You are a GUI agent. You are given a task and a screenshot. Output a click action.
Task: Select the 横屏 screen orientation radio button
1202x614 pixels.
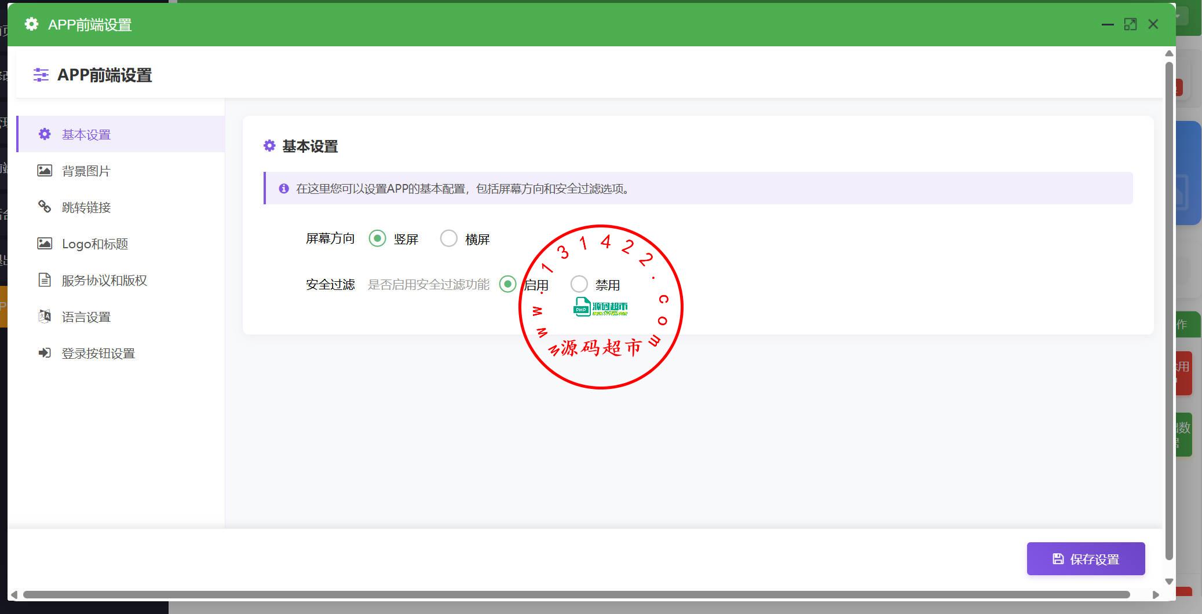(449, 238)
